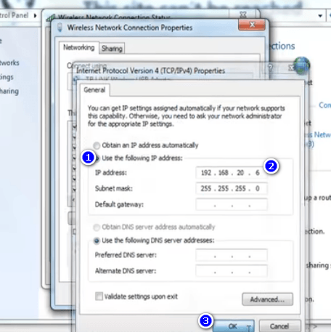The width and height of the screenshot is (331, 332).
Task: Confirm settings with the OK button
Action: point(233,326)
